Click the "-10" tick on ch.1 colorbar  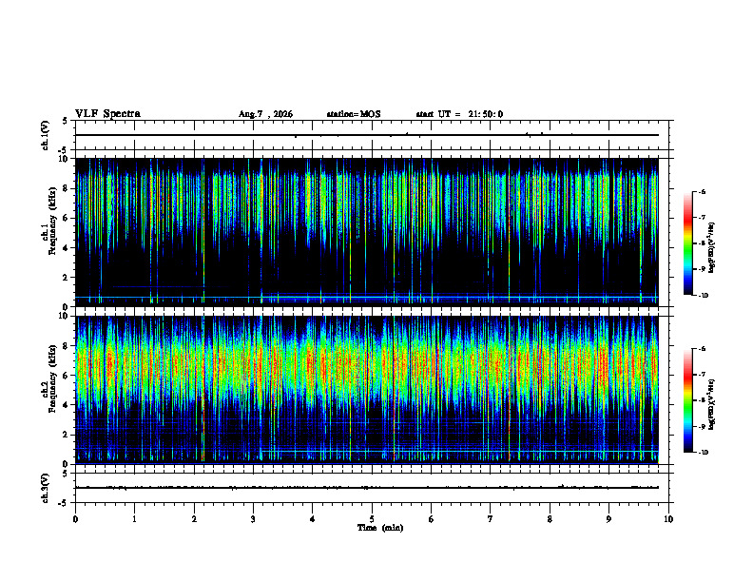(703, 295)
